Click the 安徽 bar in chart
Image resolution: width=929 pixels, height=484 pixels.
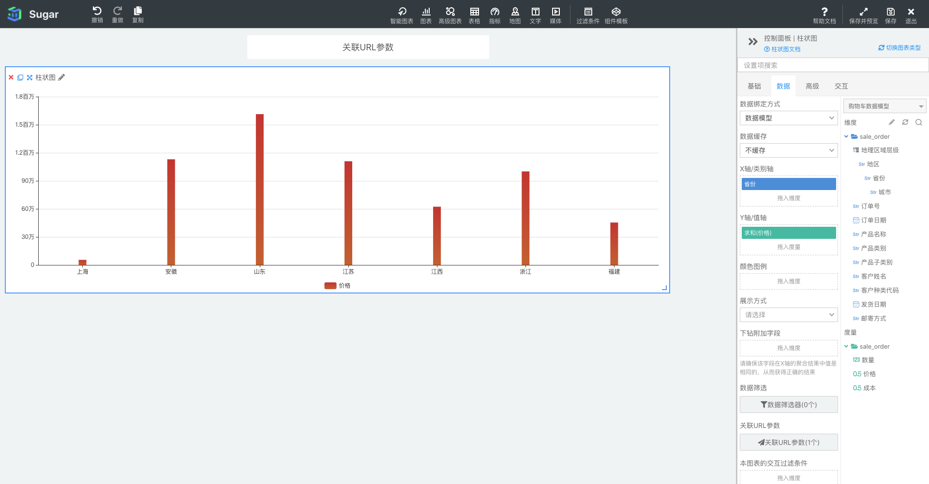tap(171, 212)
